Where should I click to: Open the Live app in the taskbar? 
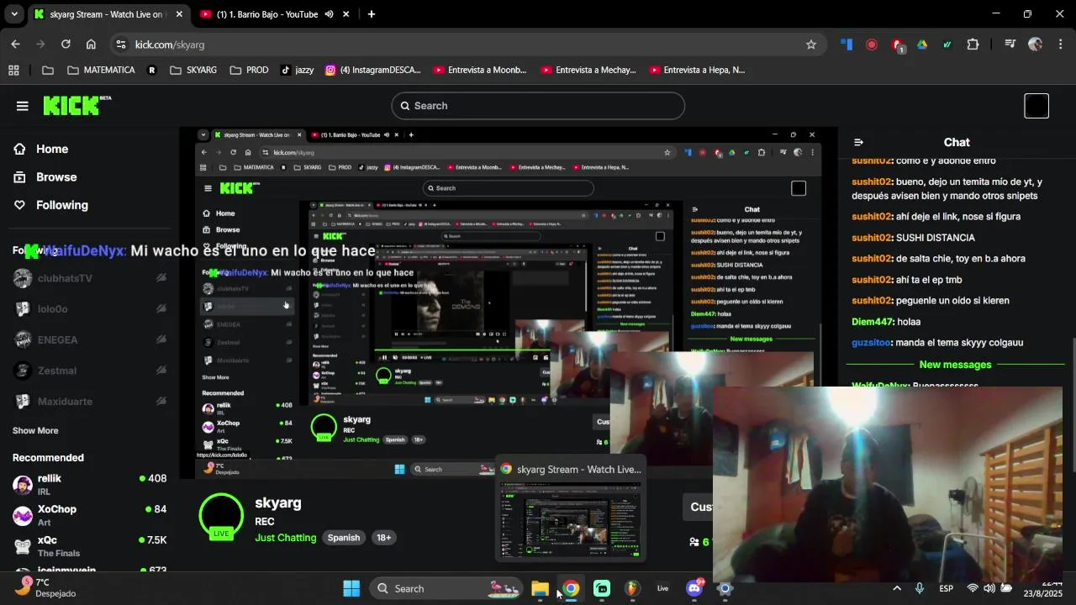click(663, 588)
